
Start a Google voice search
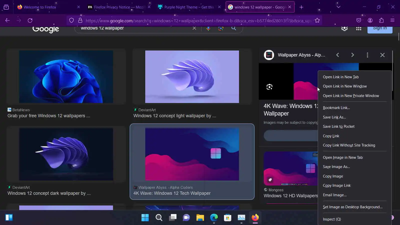point(208,28)
